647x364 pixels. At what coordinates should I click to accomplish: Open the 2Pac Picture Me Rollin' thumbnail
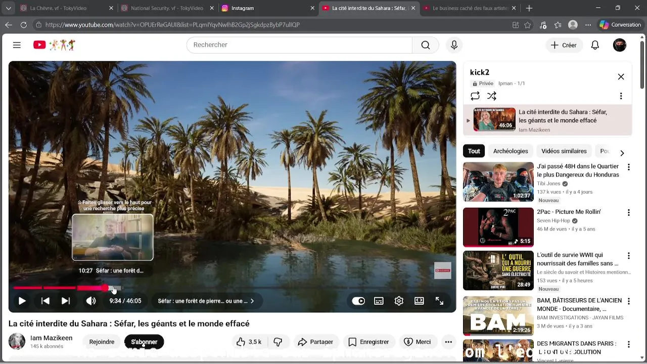[498, 227]
